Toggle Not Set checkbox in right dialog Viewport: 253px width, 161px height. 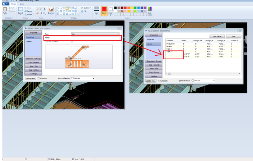pos(193,80)
